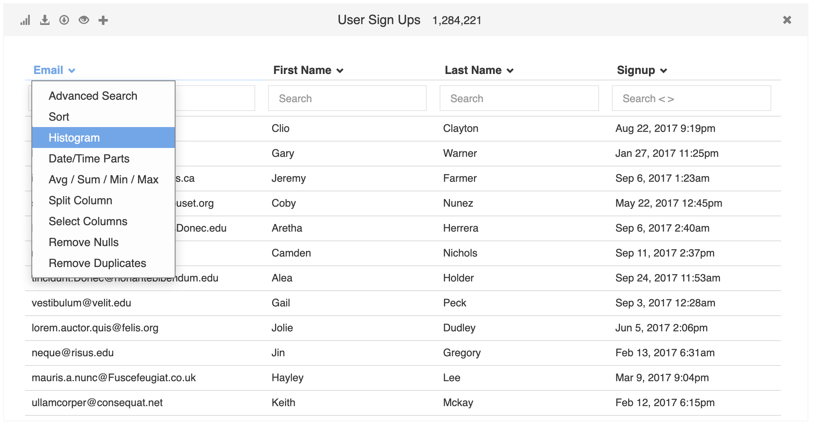Click email vestibulum@velit.edu
The width and height of the screenshot is (814, 423).
(81, 303)
